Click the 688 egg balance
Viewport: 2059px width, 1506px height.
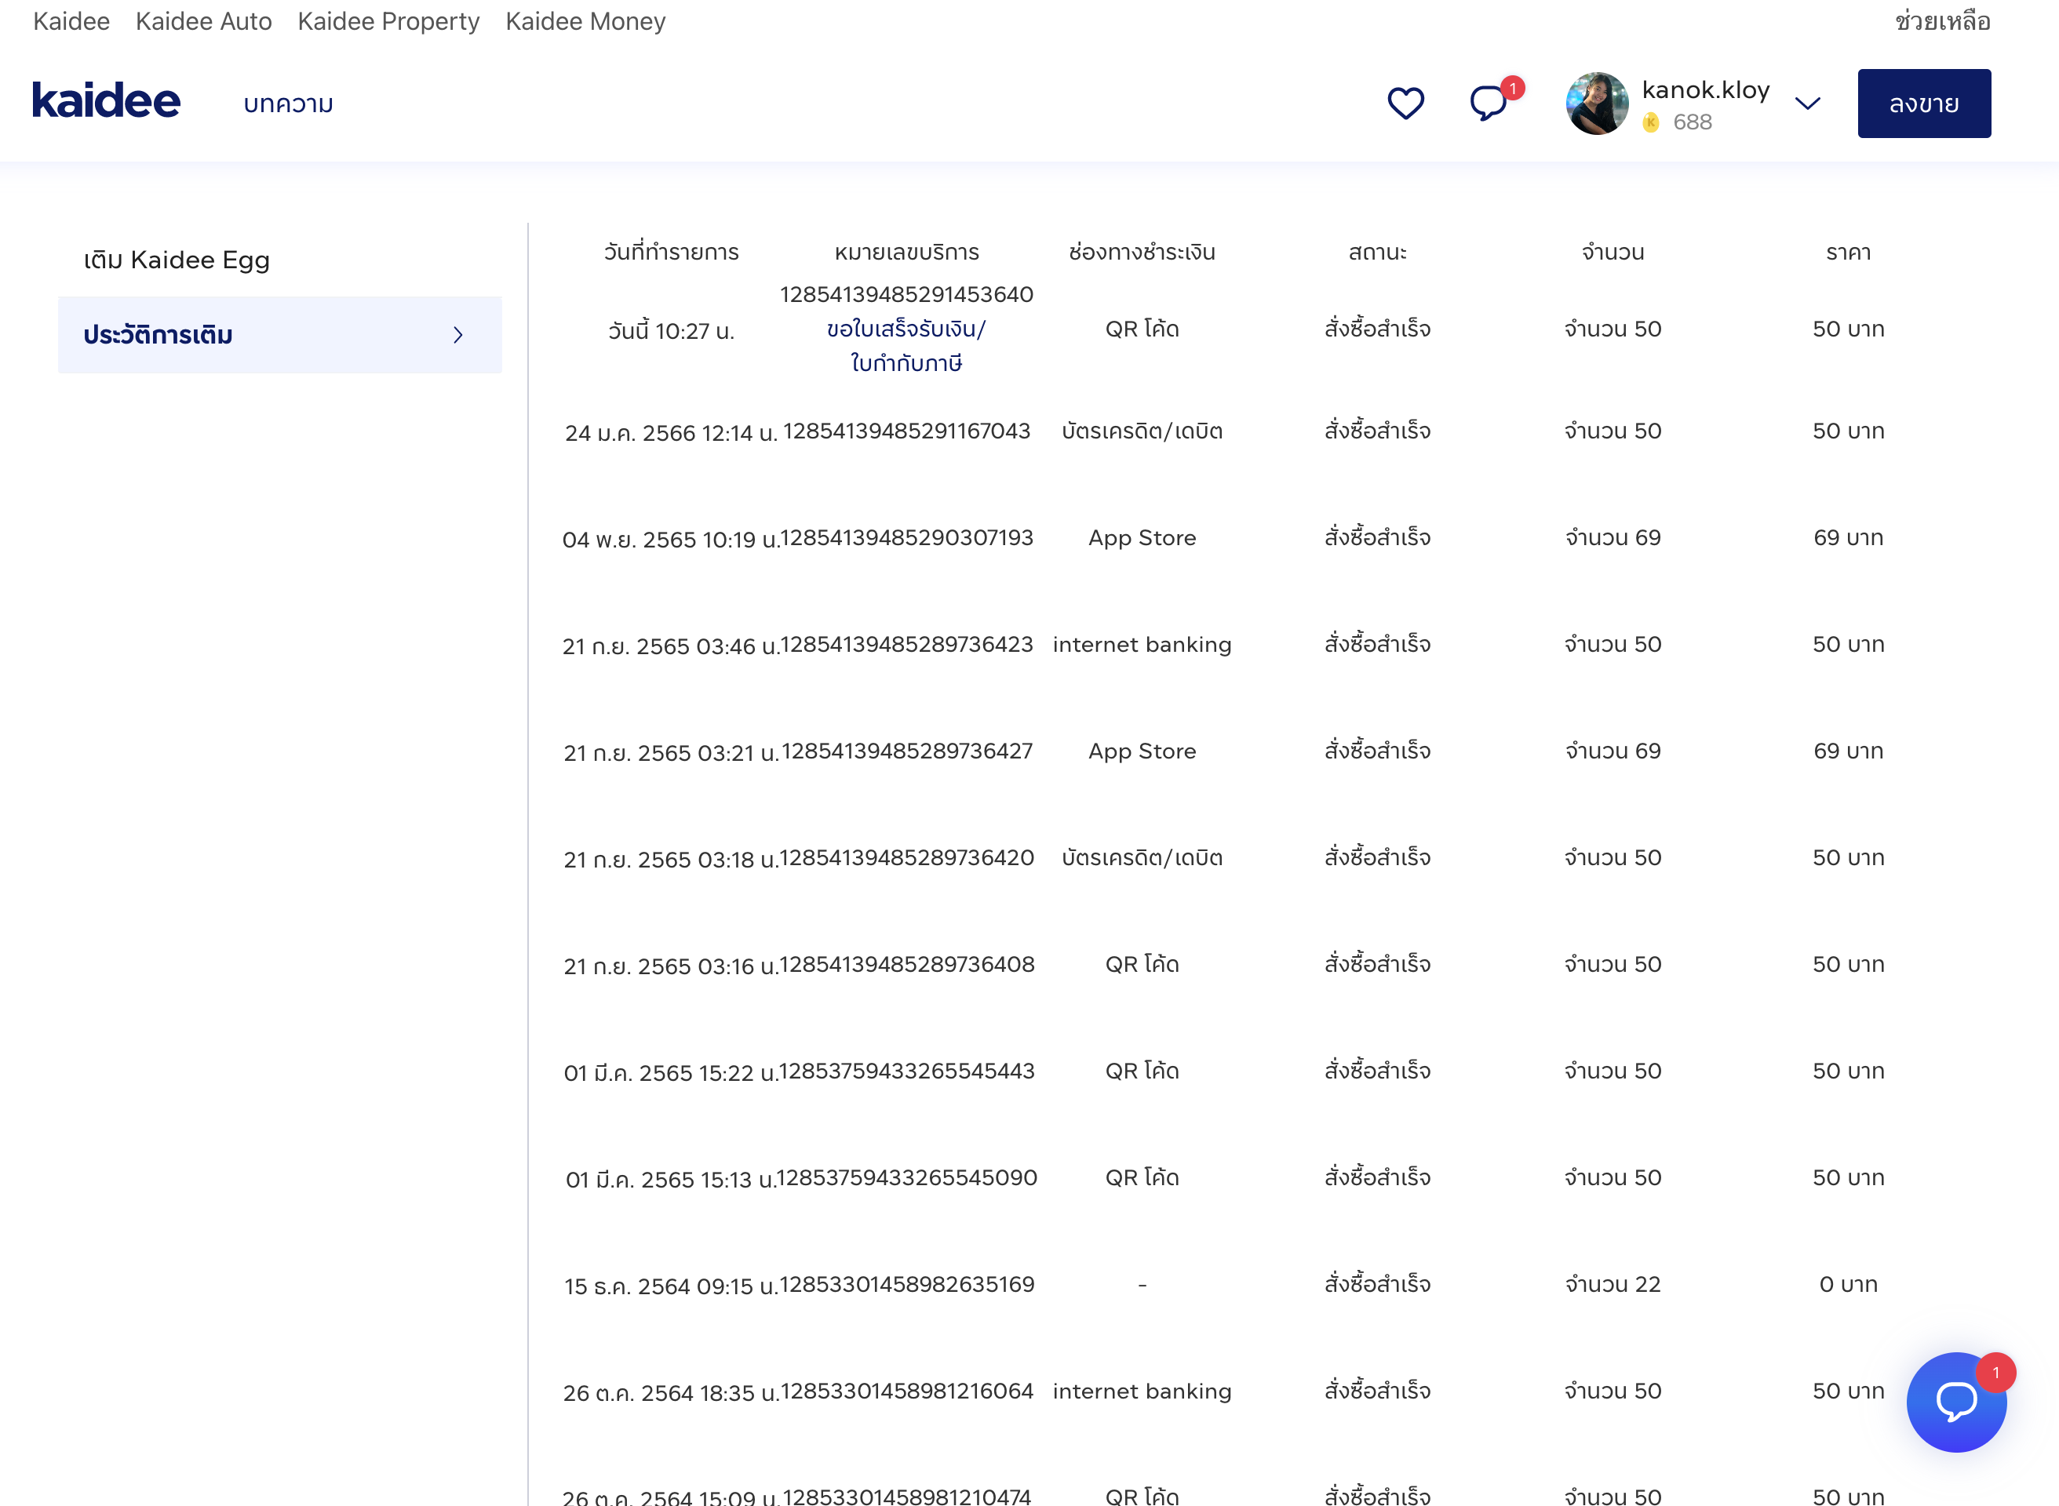click(x=1692, y=122)
